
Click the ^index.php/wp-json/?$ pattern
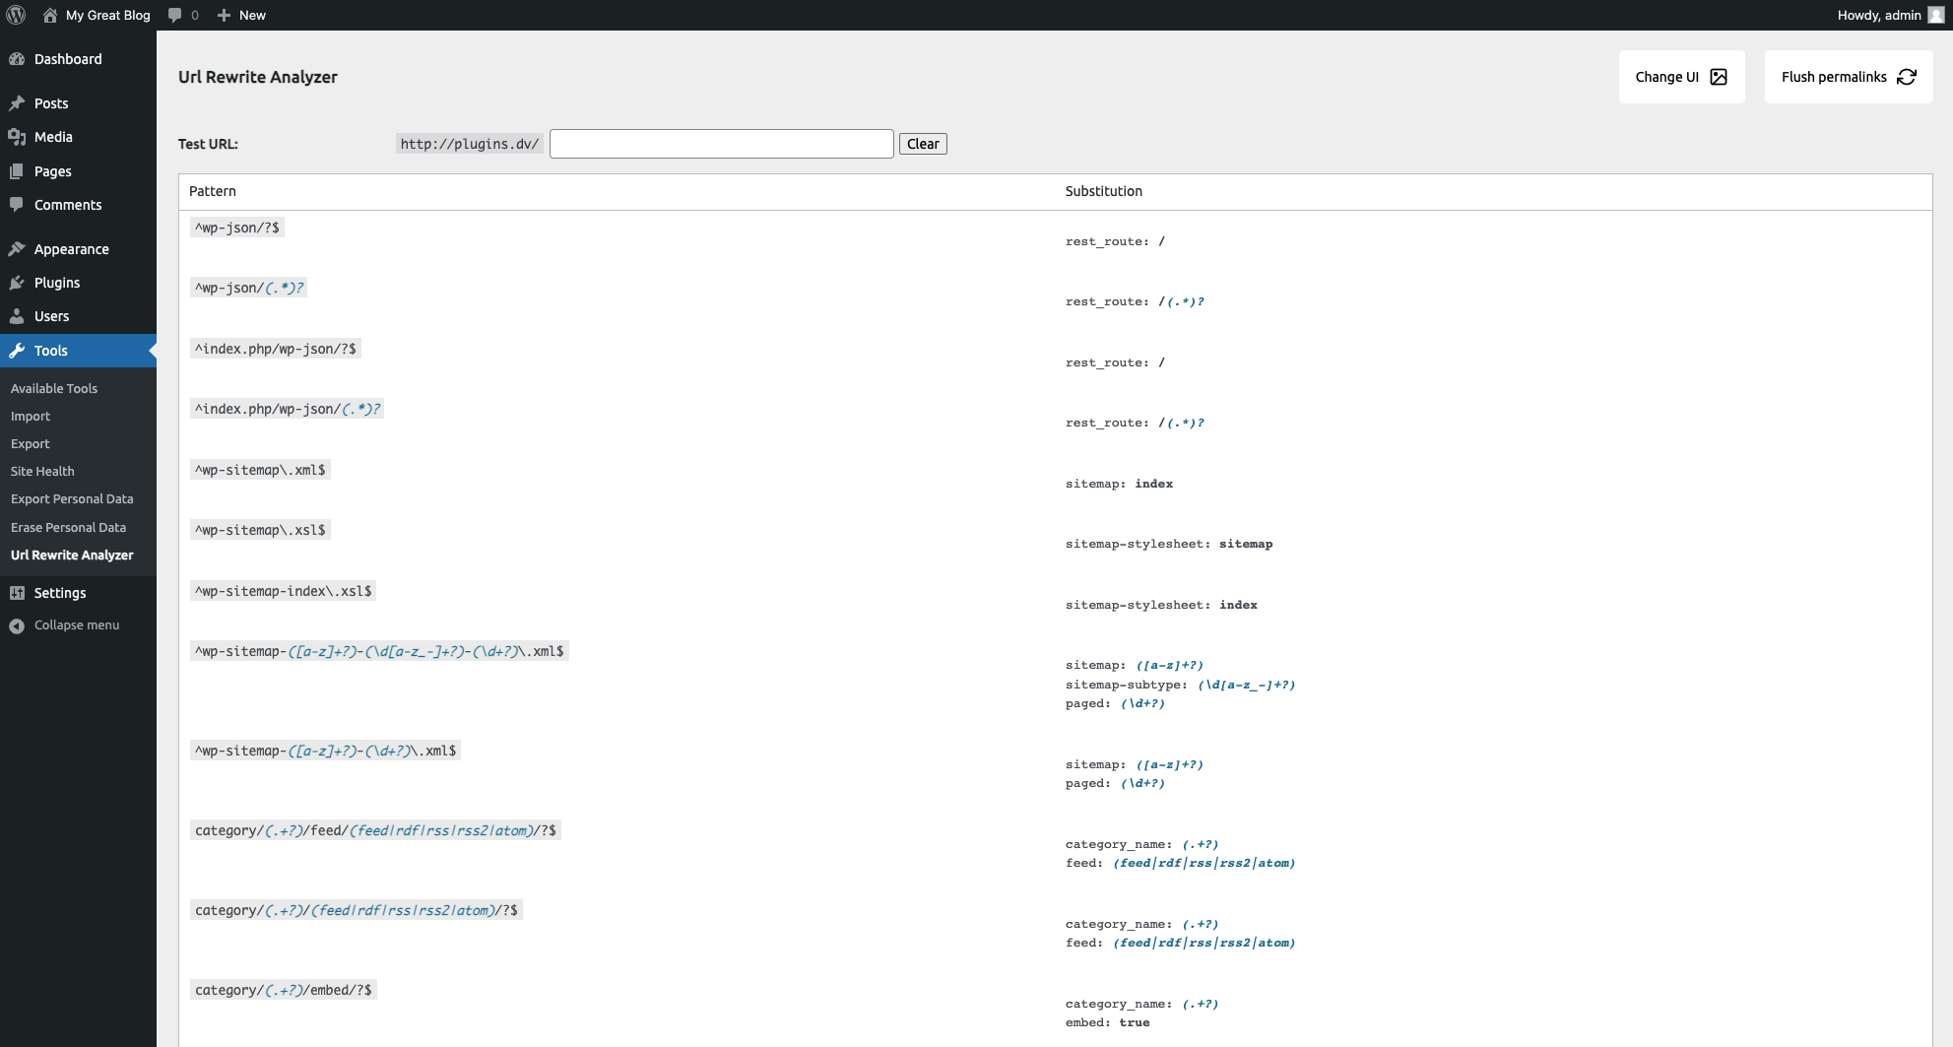[276, 349]
